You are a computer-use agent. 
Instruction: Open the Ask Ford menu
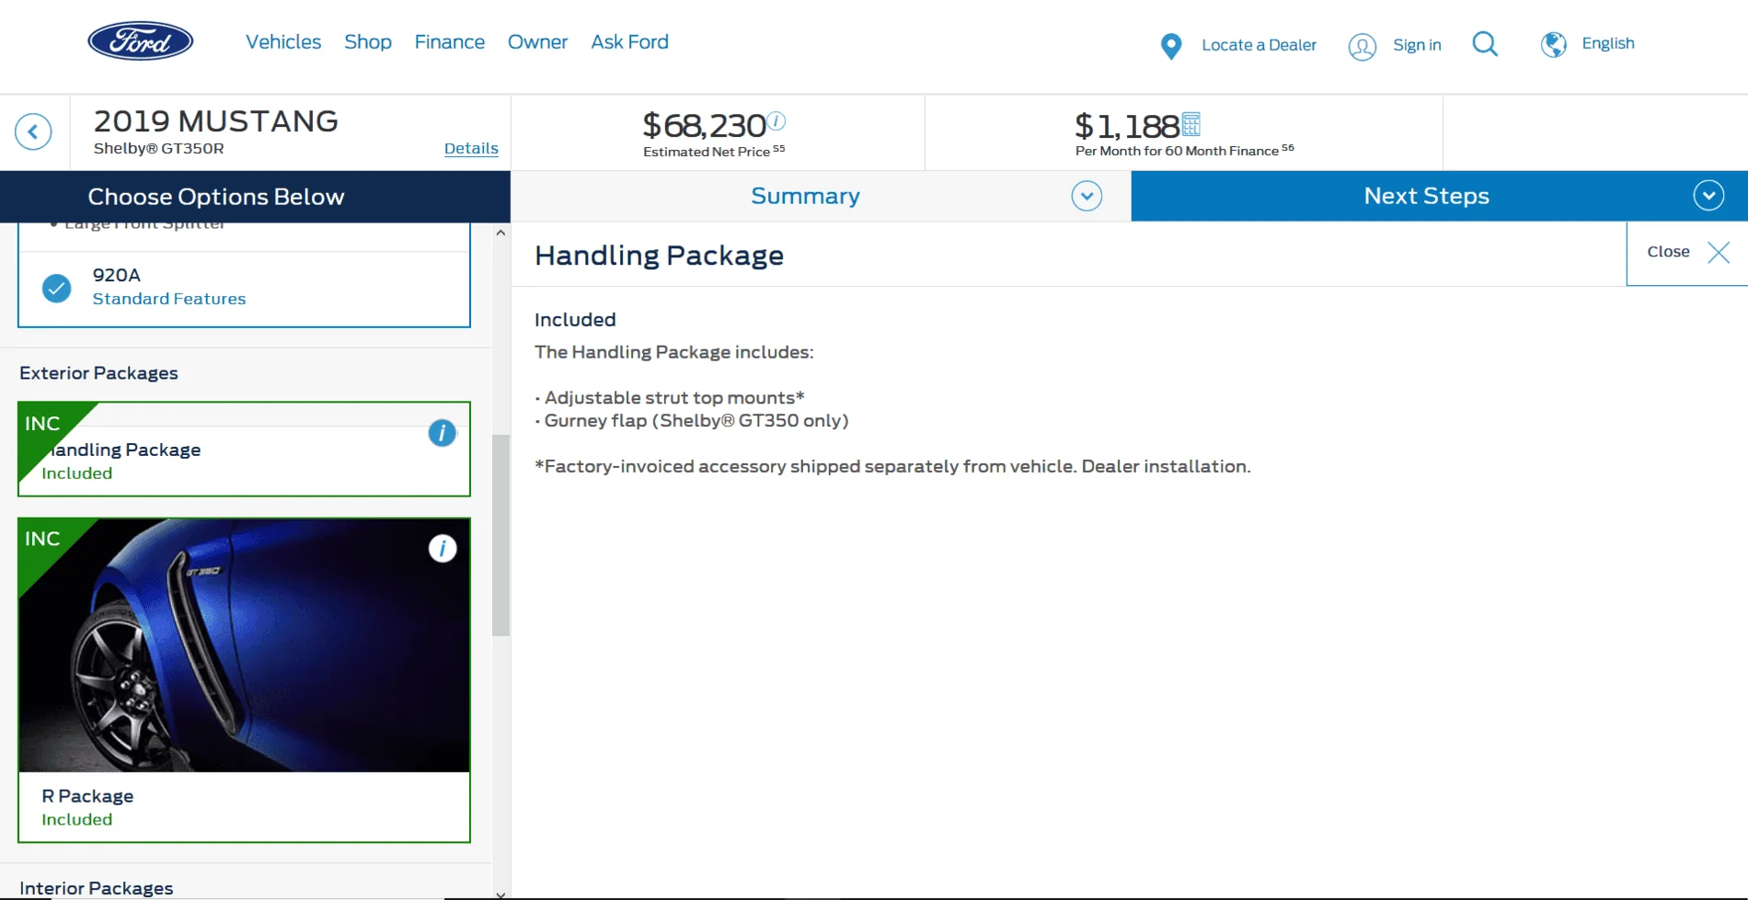630,42
